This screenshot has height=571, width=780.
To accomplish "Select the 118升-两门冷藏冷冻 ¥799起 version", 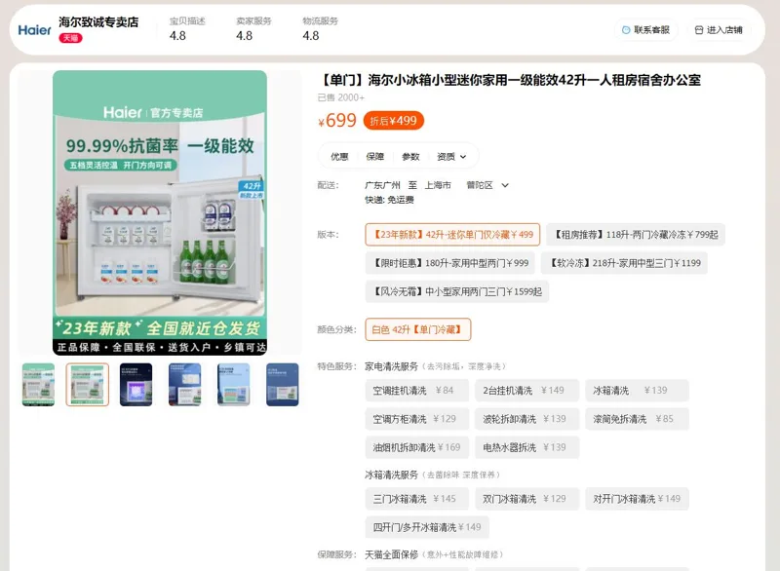I will pyautogui.click(x=636, y=235).
